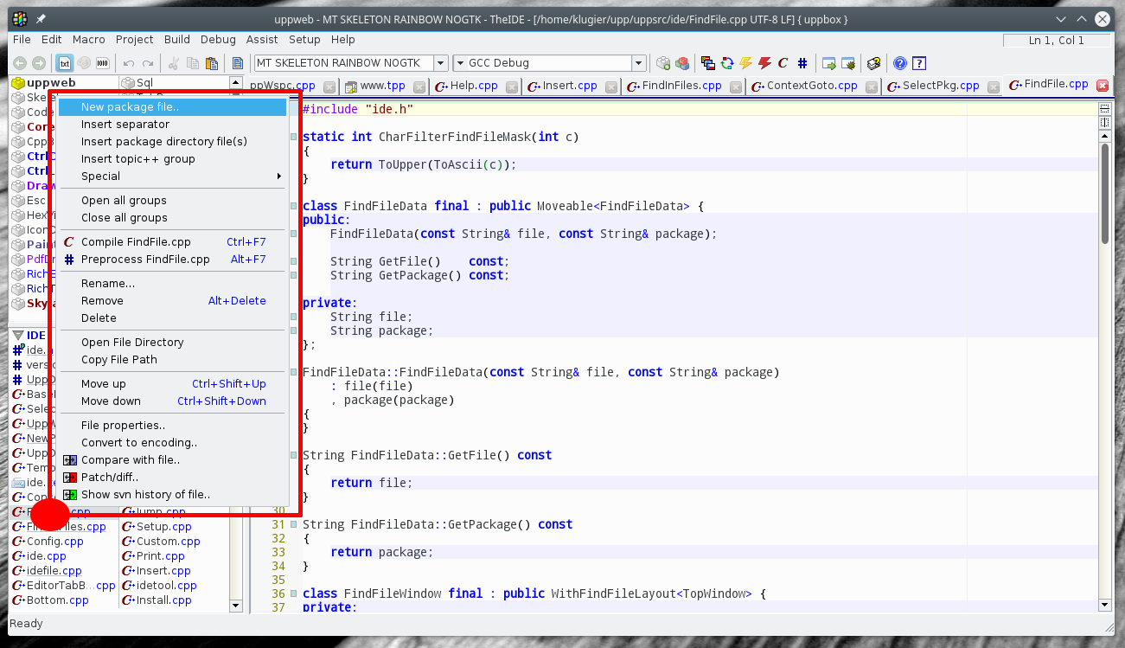Screen dimensions: 1125x648
Task: Open dropdown arrow right of GCC Debug field
Action: (x=638, y=63)
